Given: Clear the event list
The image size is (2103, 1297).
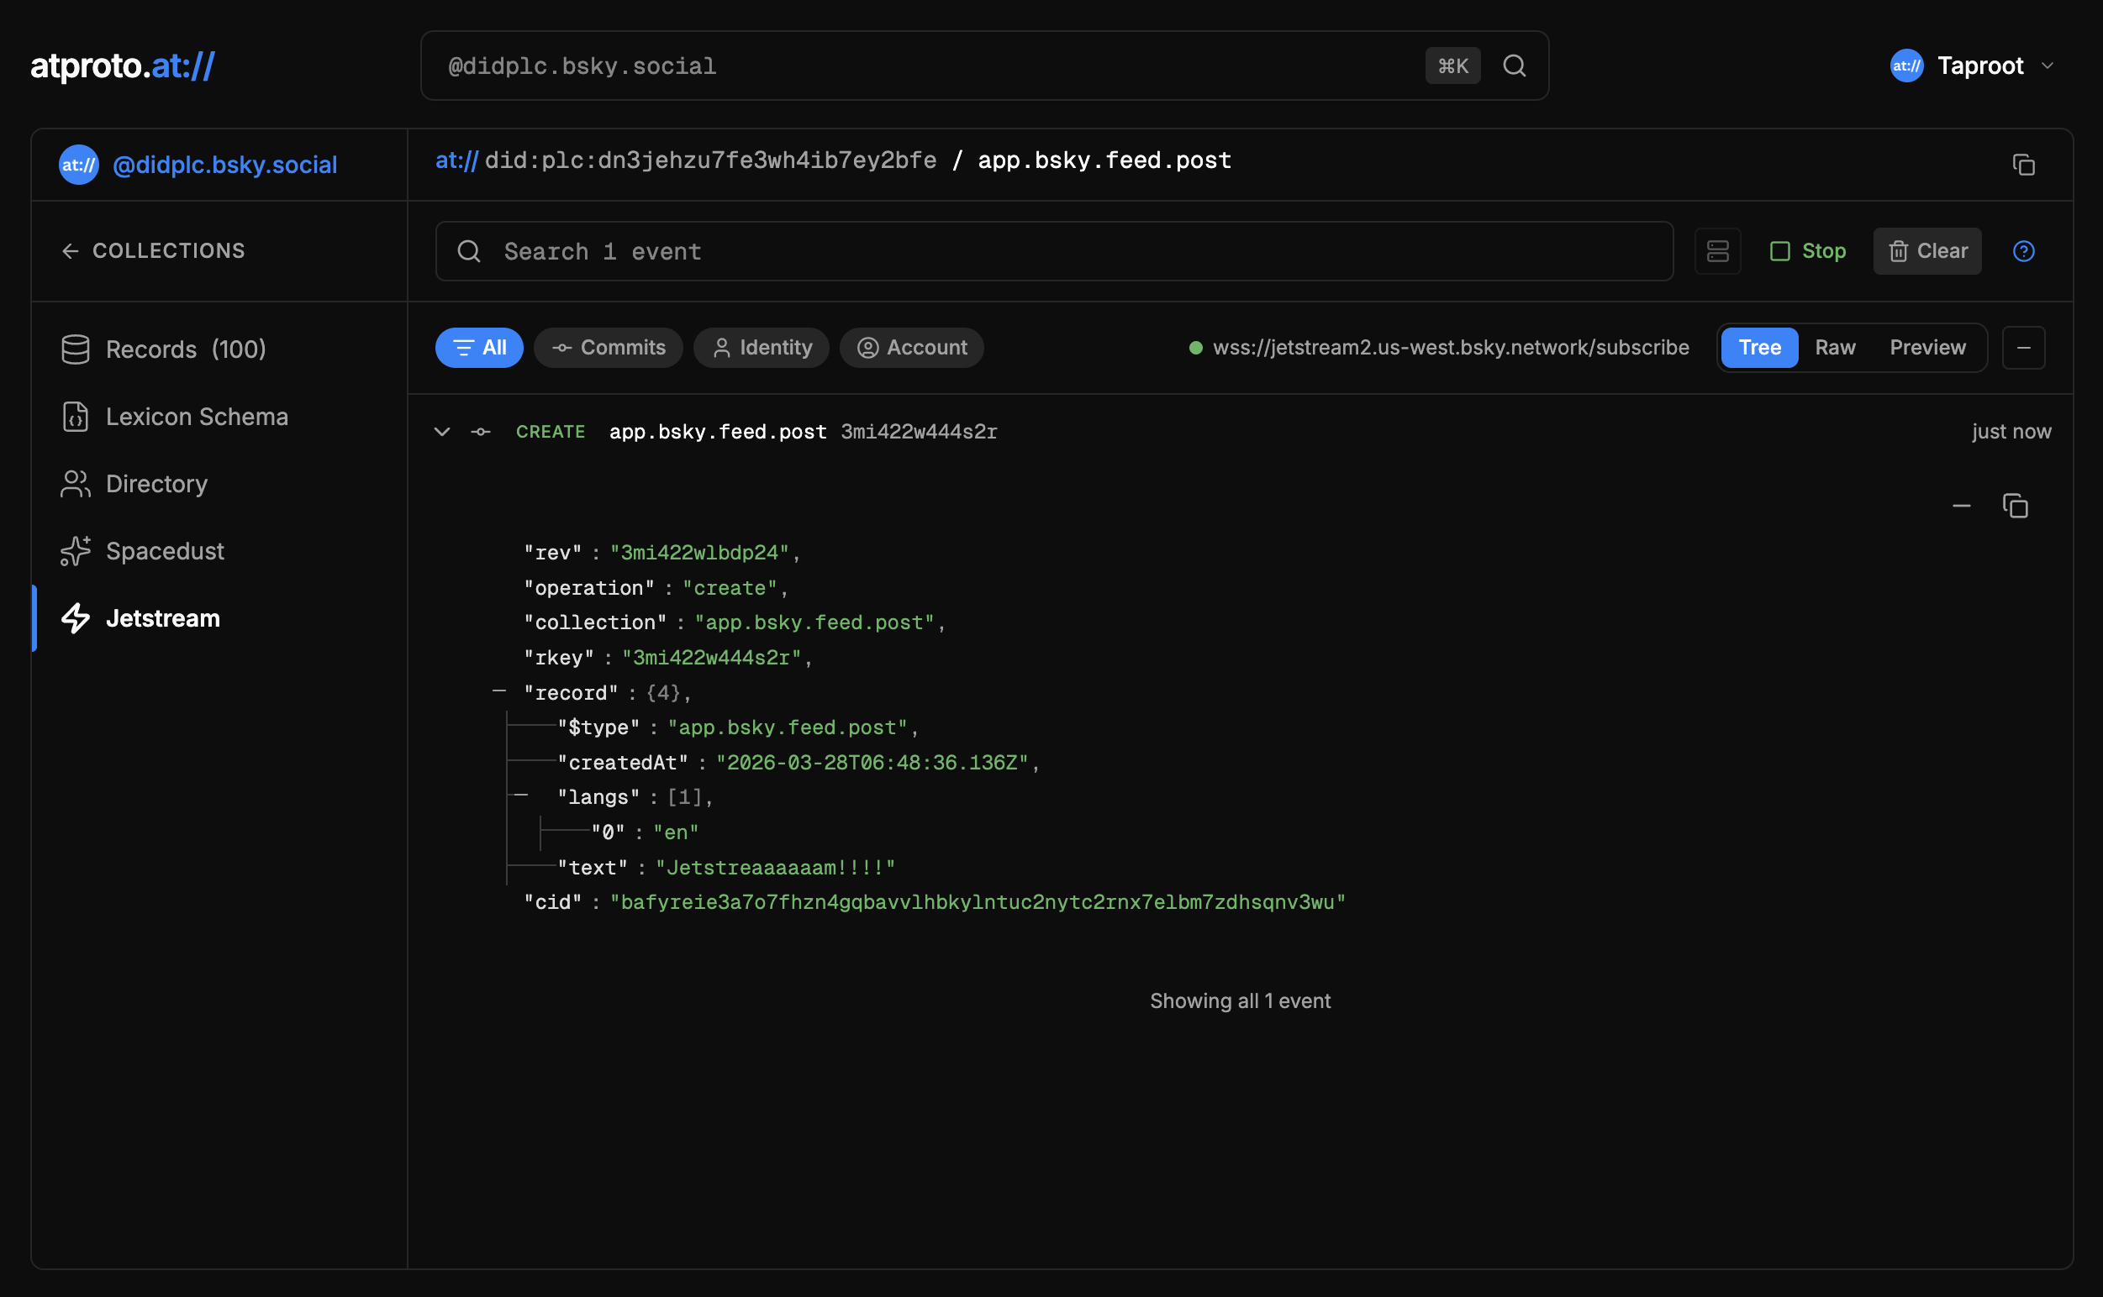Looking at the screenshot, I should pyautogui.click(x=1927, y=251).
